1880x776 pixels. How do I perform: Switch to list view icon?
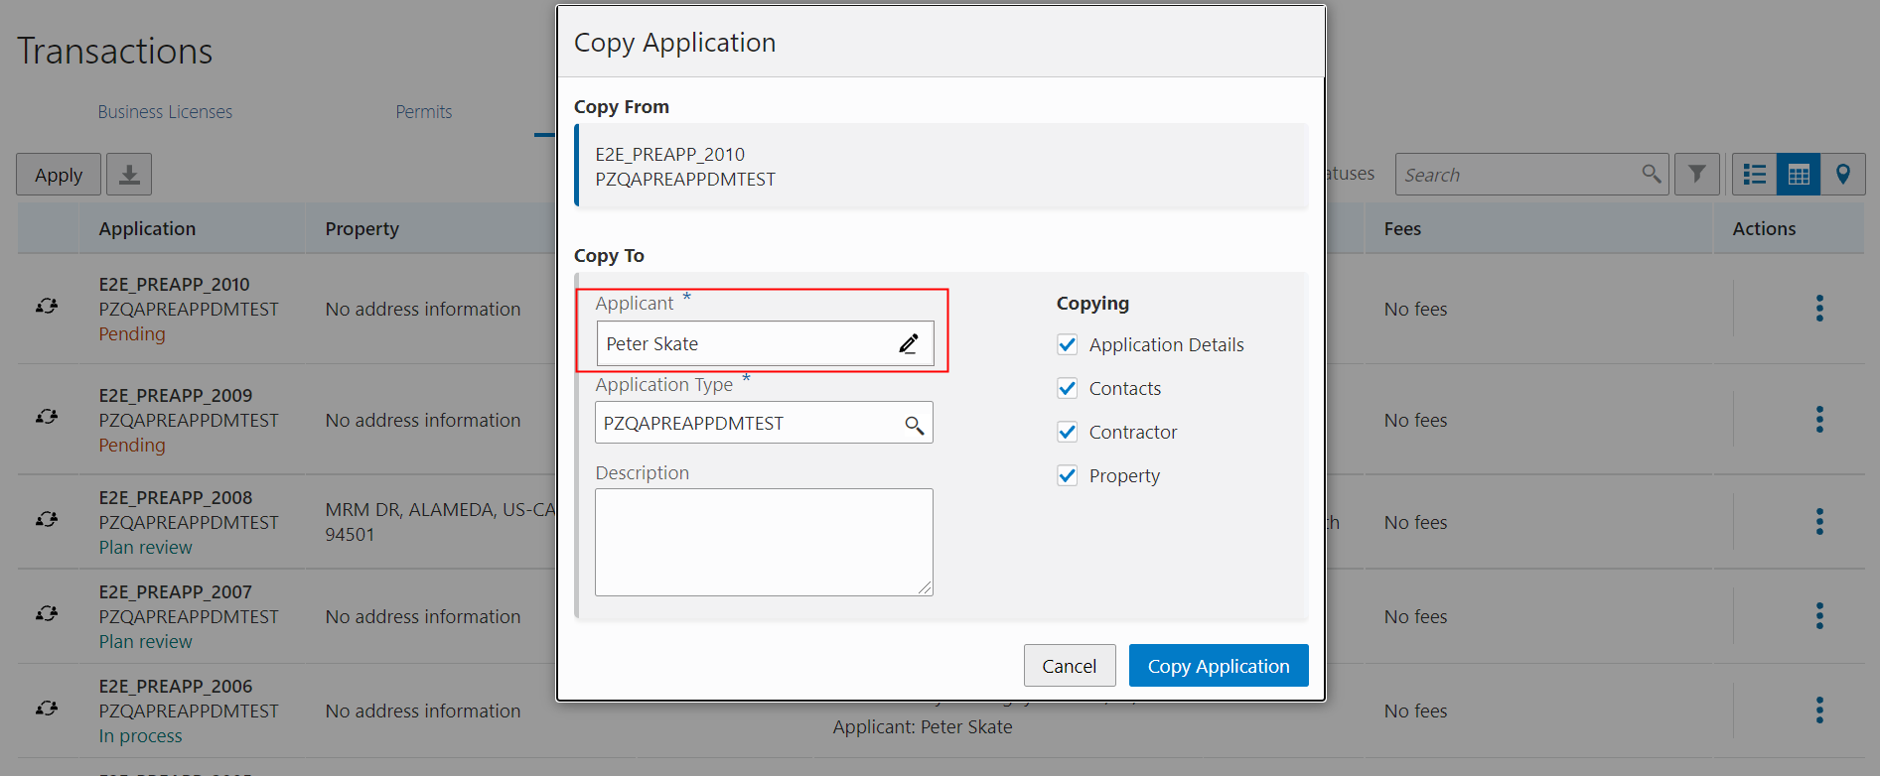pos(1755,175)
